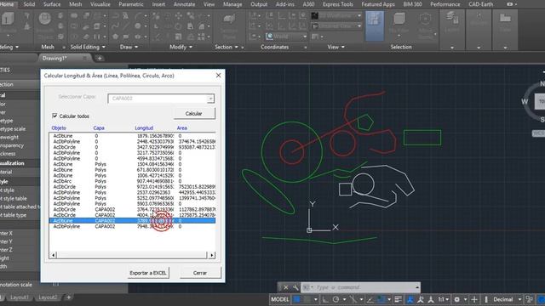545x306 pixels.
Task: Switch to the Express Tools tab
Action: [x=337, y=4]
